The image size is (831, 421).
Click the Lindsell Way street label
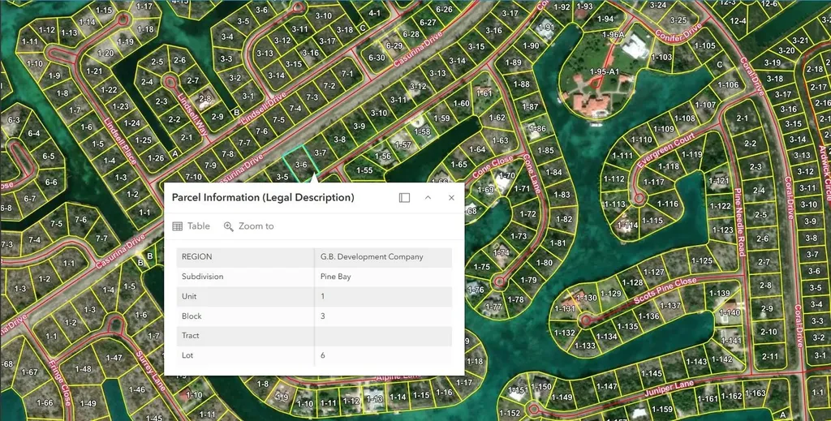pos(192,115)
